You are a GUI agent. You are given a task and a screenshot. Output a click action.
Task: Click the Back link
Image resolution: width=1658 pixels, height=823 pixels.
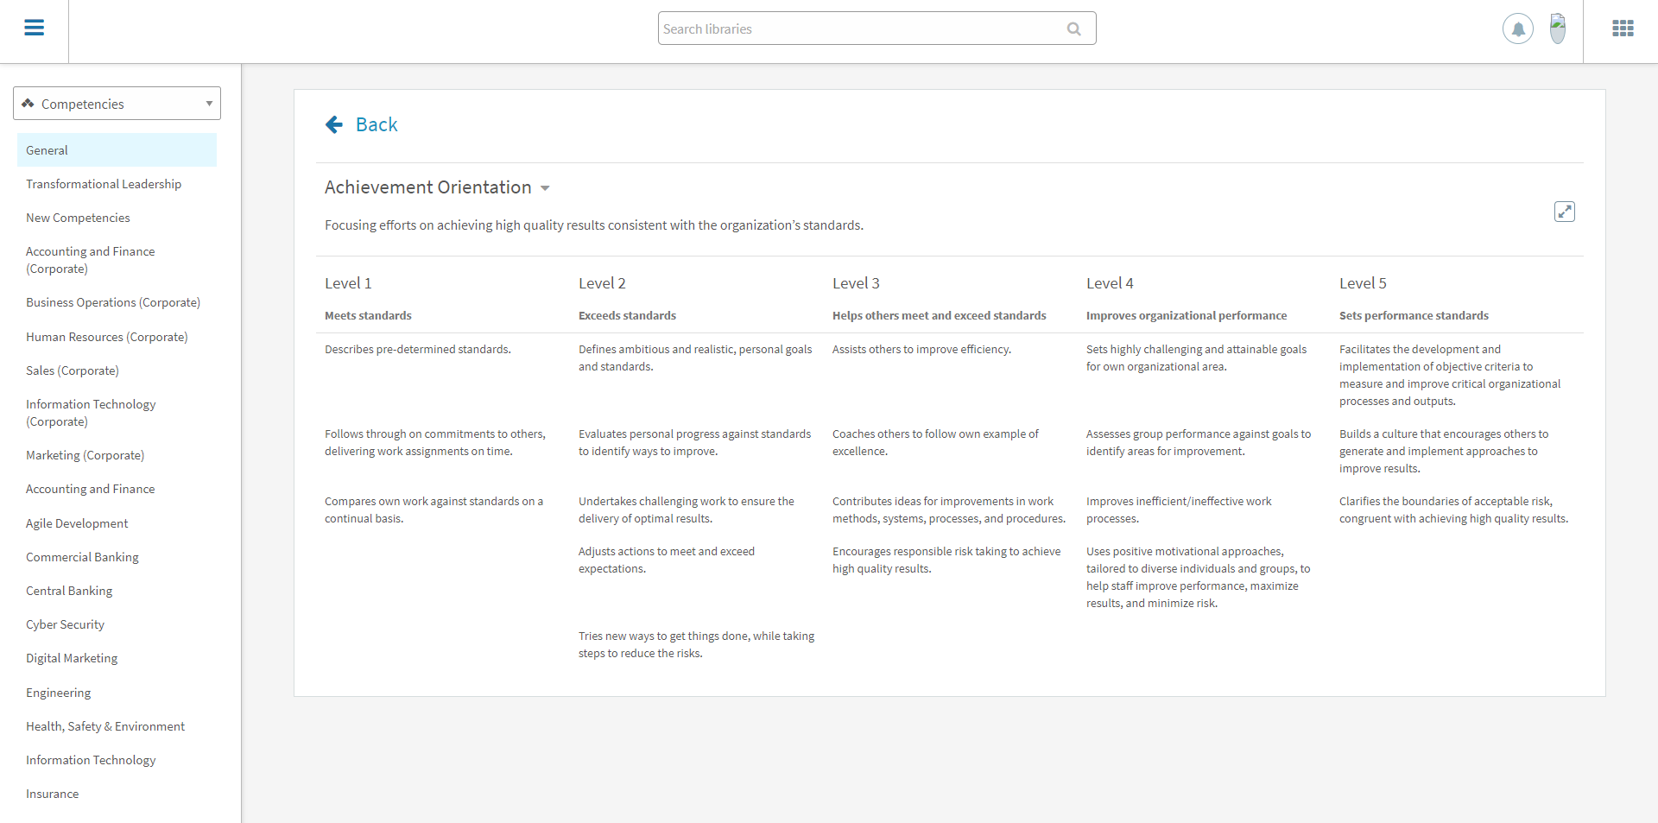tap(377, 125)
